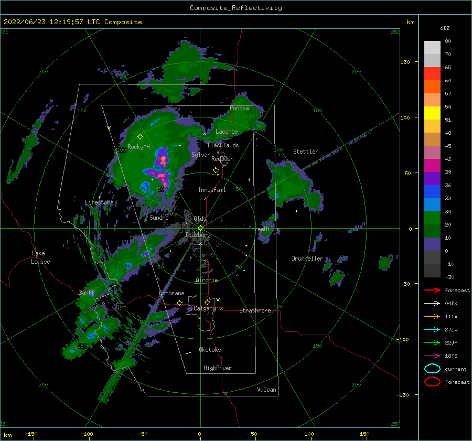
Task: Select the magenta swatch in dBZ scale
Action: click(432, 165)
